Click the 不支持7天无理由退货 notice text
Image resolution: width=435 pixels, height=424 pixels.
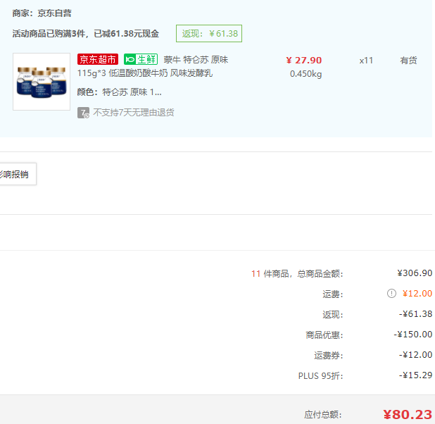(134, 113)
